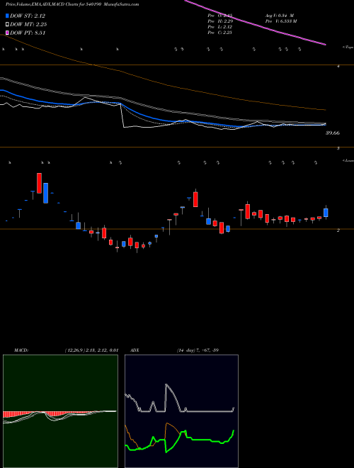Click the 'Tops' label at right edge
This screenshot has width=354, height=468.
tap(348, 48)
